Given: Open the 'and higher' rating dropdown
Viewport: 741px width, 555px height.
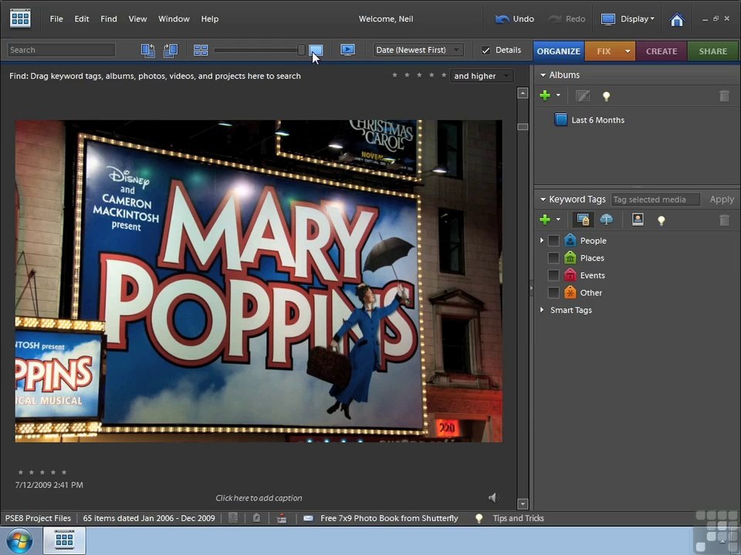Looking at the screenshot, I should point(481,76).
